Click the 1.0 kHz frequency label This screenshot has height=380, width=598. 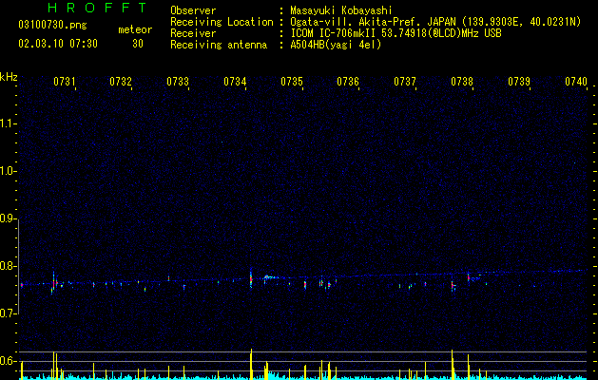coord(8,171)
